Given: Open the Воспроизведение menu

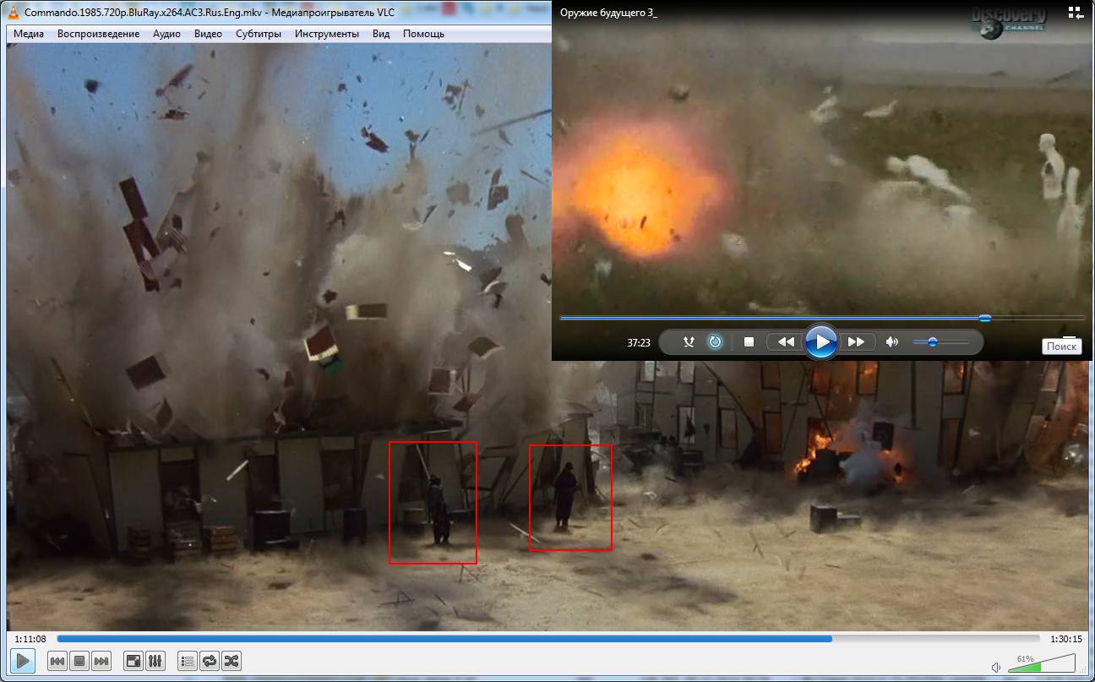Looking at the screenshot, I should [x=98, y=34].
